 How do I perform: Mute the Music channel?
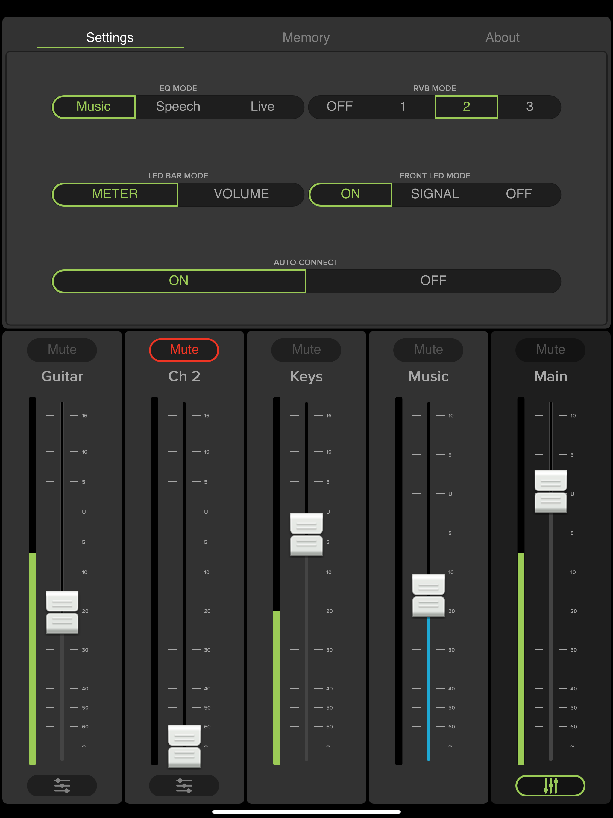[x=428, y=350]
